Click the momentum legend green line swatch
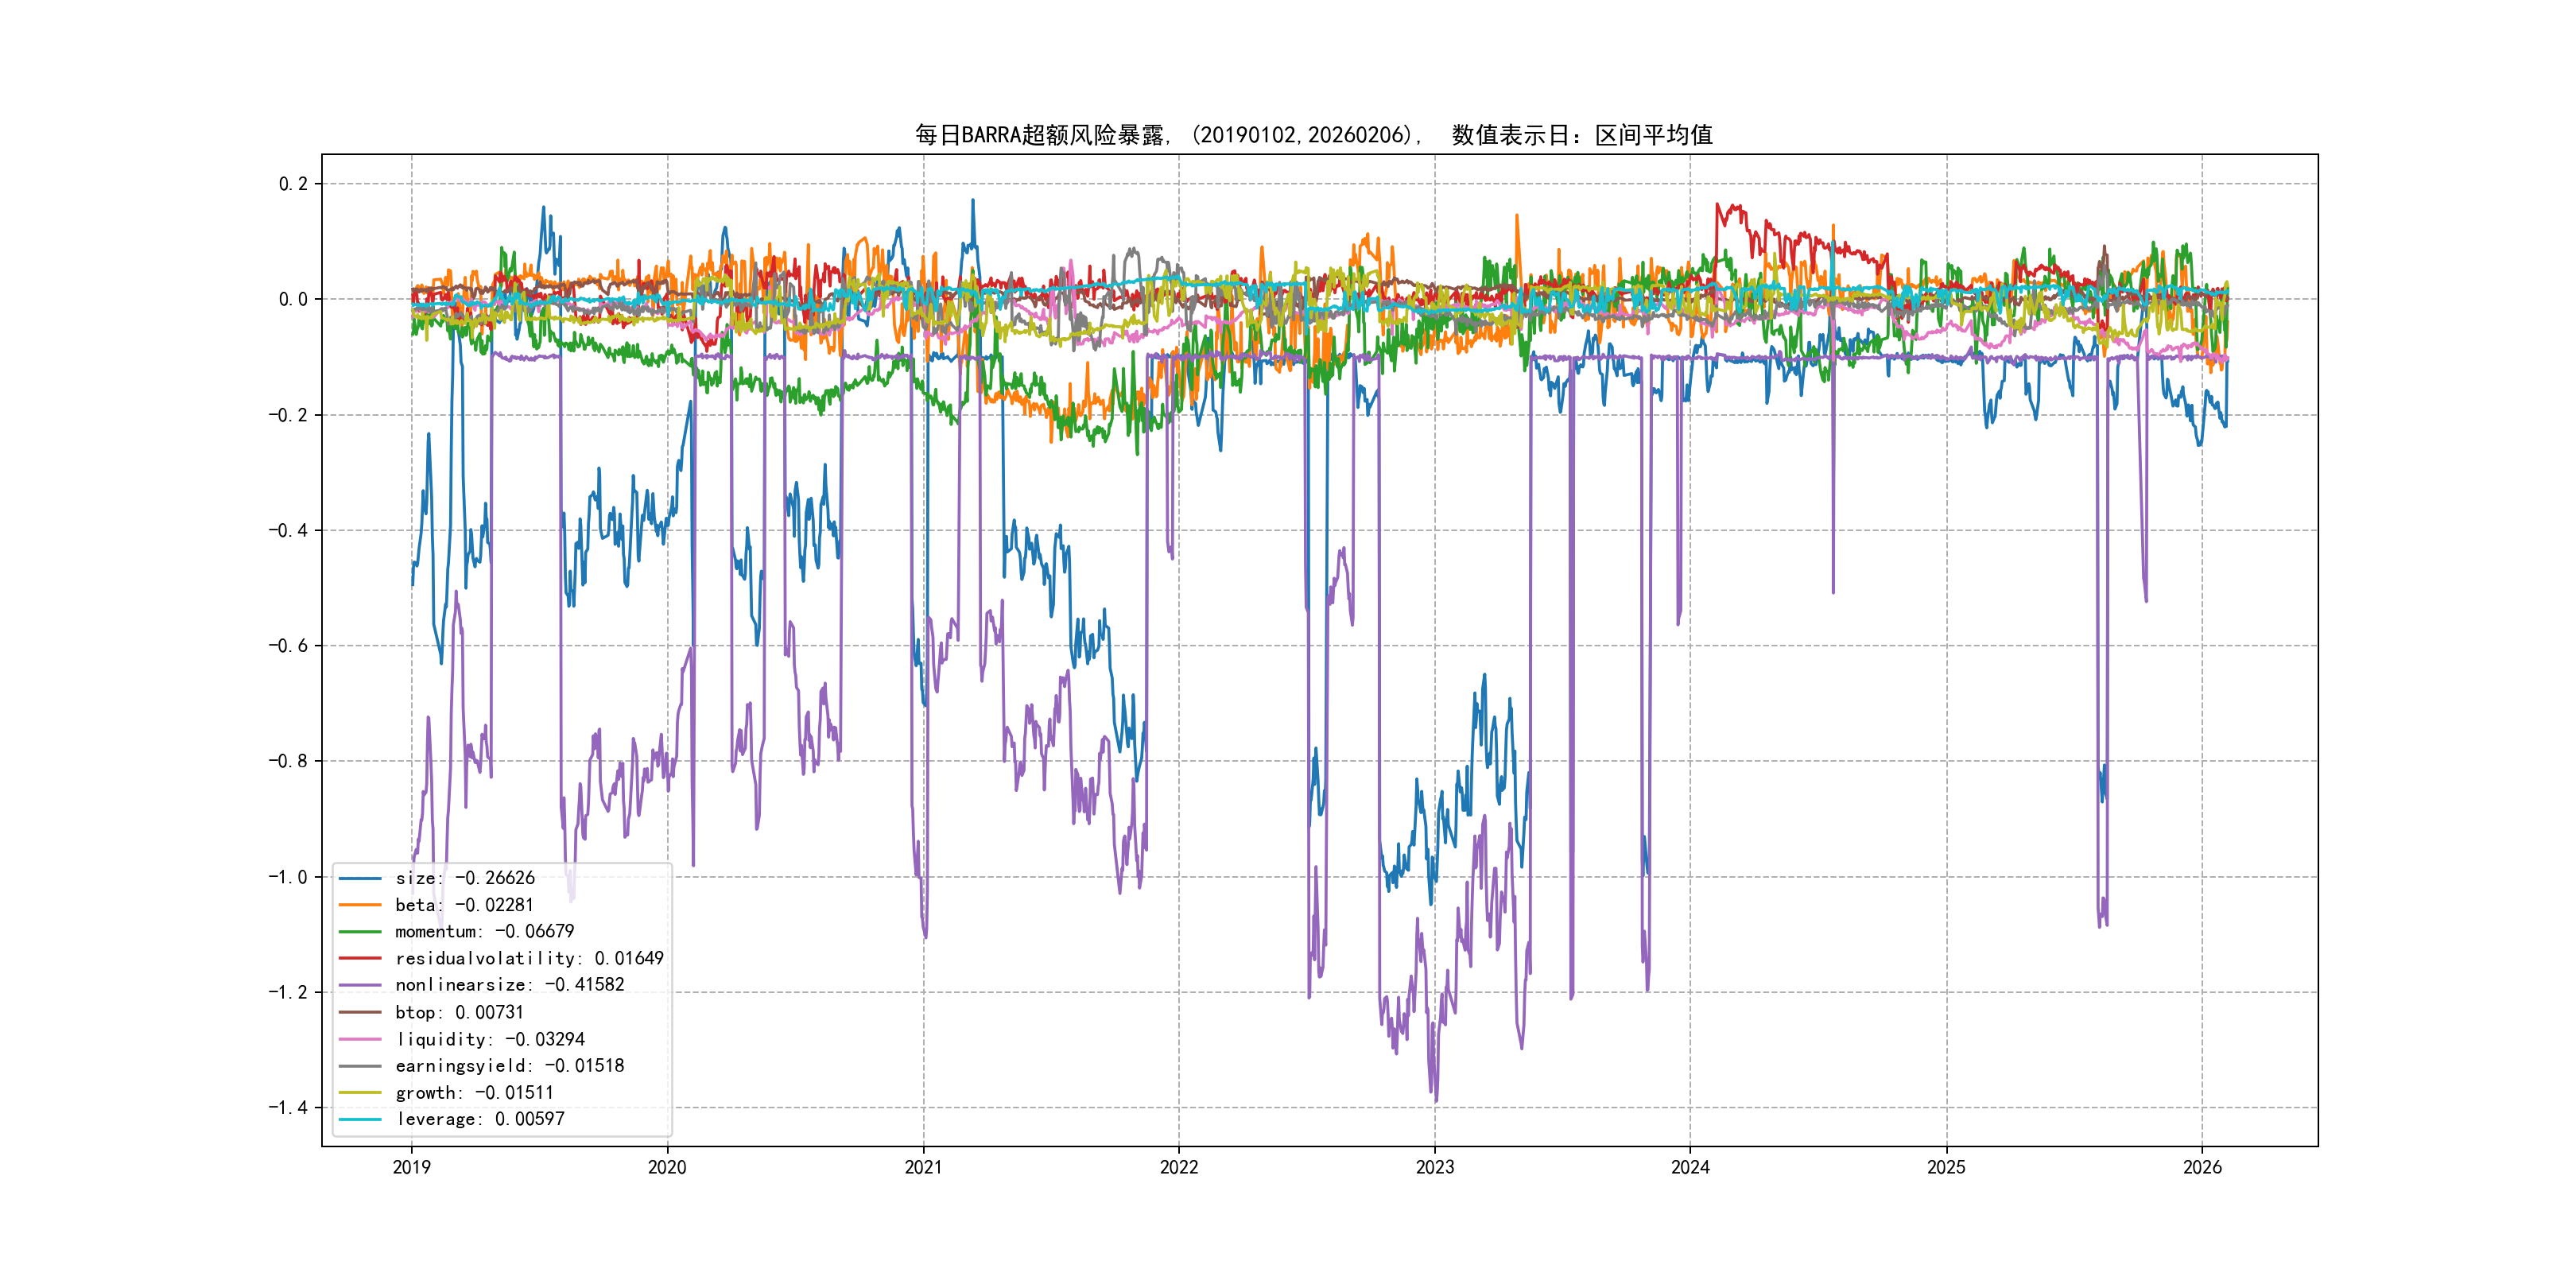 pyautogui.click(x=360, y=932)
